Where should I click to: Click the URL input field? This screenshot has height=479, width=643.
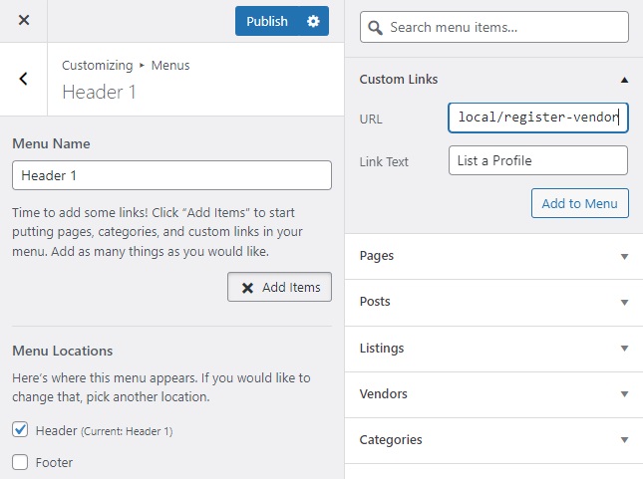(x=538, y=118)
